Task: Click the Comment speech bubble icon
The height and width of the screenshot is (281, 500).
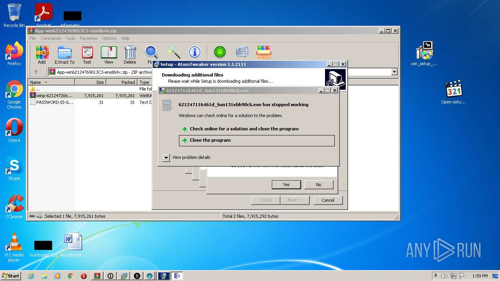Action: point(242,52)
